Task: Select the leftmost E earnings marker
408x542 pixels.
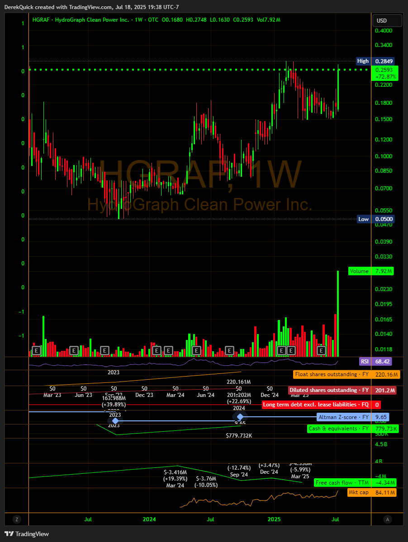Action: [36, 351]
